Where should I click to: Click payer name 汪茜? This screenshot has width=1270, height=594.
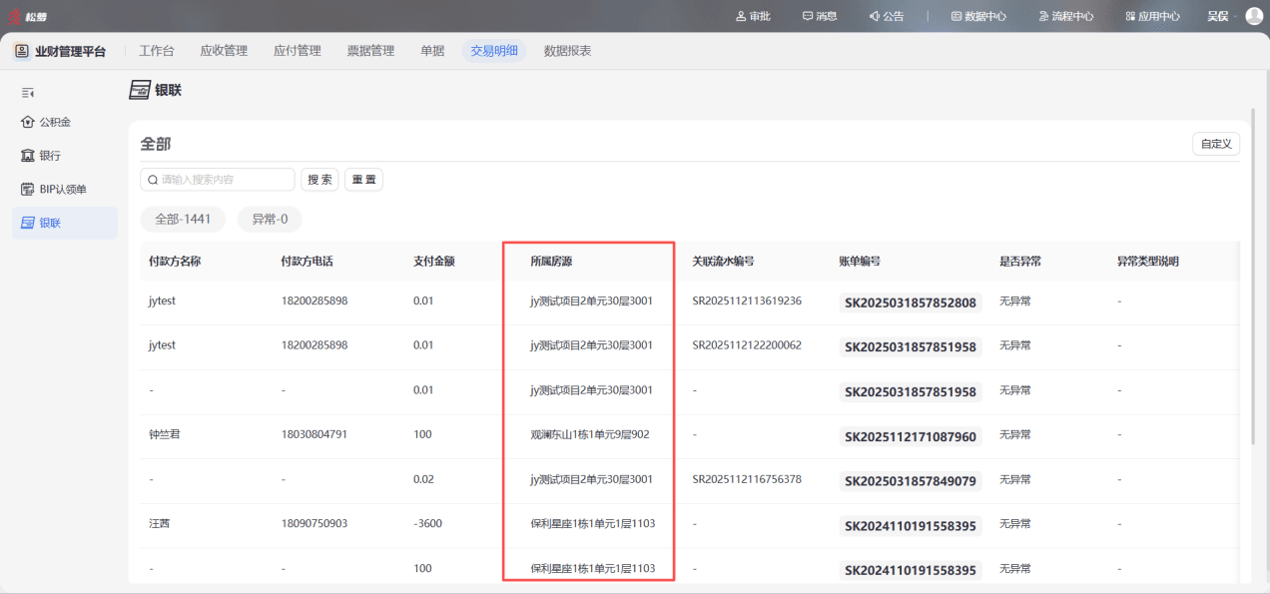pyautogui.click(x=160, y=524)
